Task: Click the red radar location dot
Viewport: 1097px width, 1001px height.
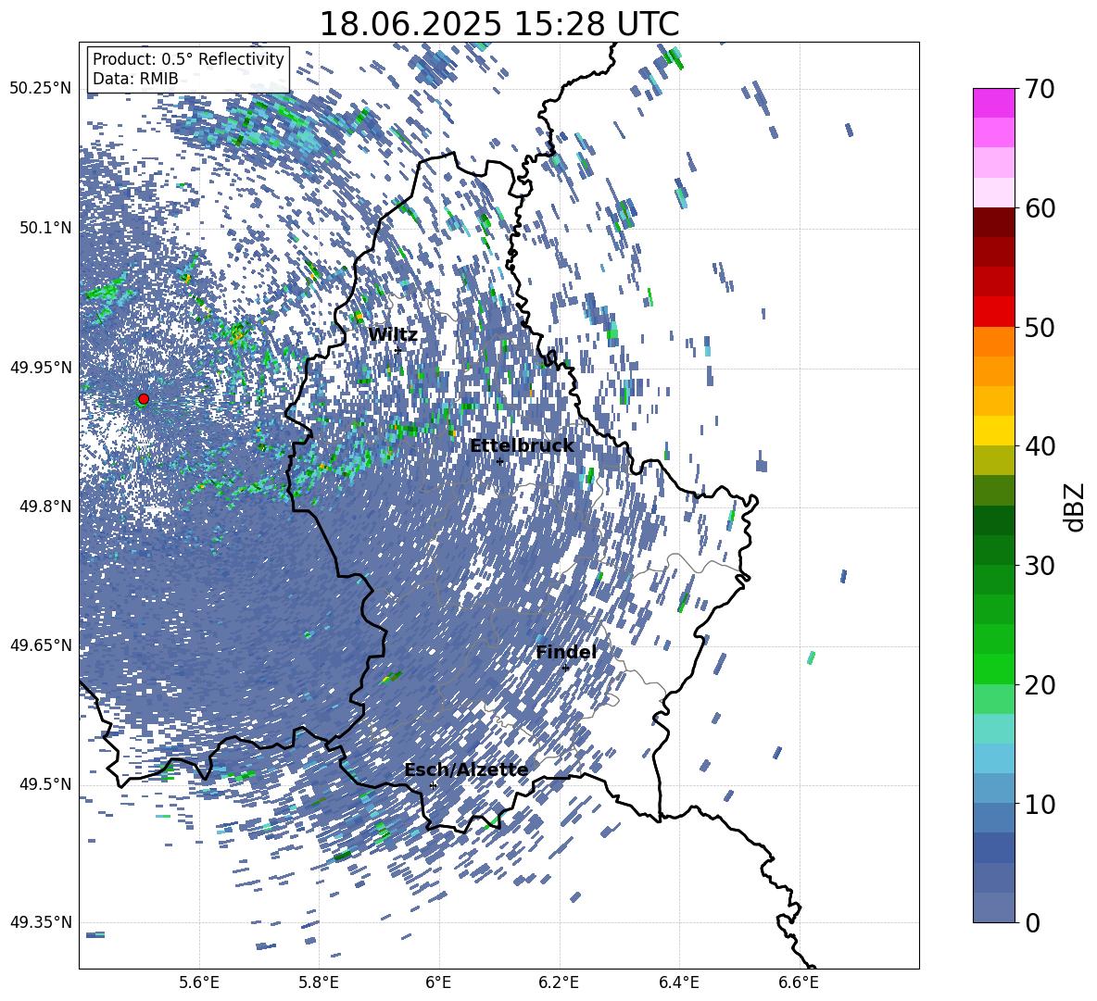Action: (x=144, y=398)
